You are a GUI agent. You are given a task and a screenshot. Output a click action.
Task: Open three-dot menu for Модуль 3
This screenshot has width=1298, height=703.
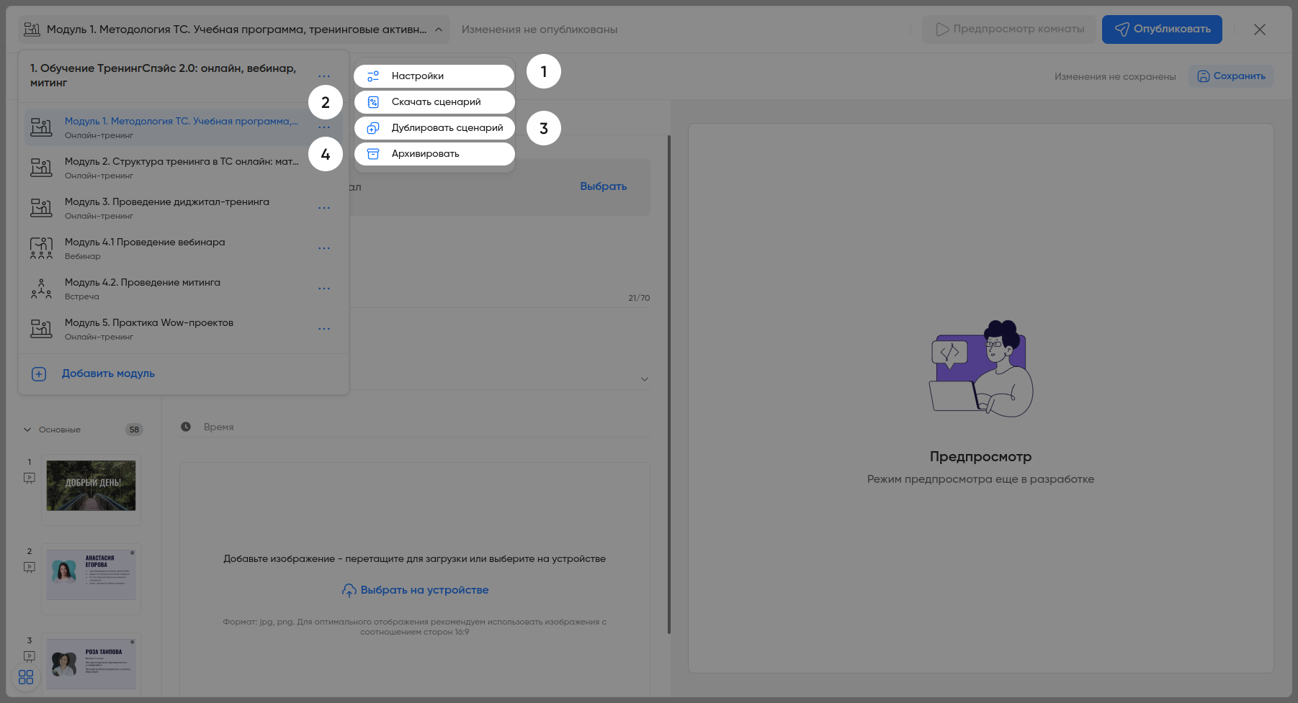324,208
